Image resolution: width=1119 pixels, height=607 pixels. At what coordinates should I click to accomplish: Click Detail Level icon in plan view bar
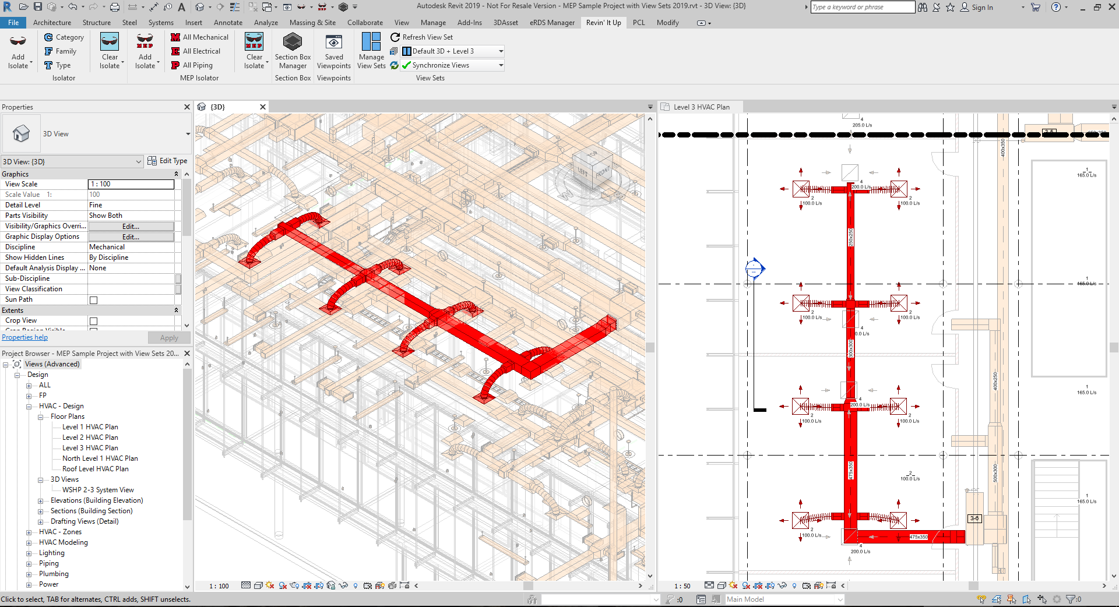(x=709, y=585)
